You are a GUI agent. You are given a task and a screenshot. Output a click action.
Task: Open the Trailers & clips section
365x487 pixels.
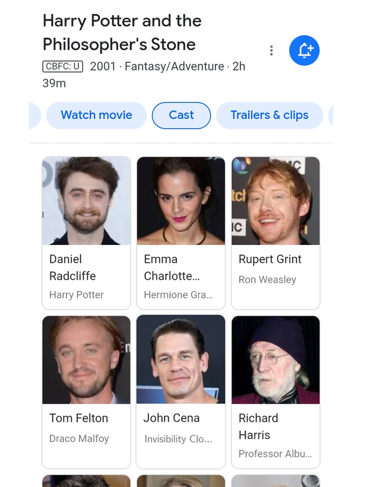(x=269, y=115)
